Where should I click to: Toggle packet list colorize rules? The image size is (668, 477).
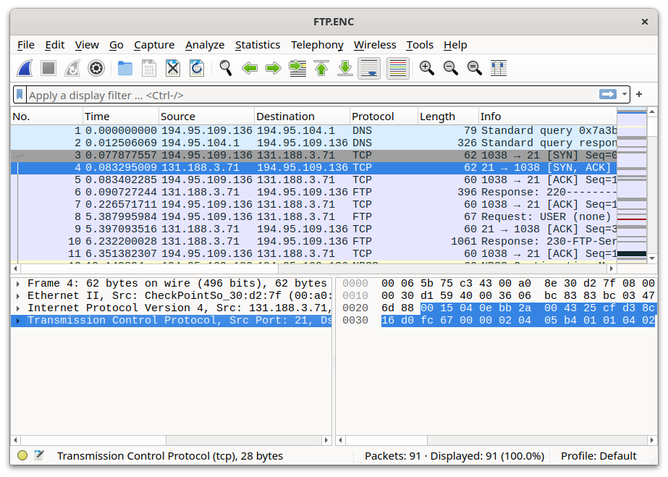point(397,68)
